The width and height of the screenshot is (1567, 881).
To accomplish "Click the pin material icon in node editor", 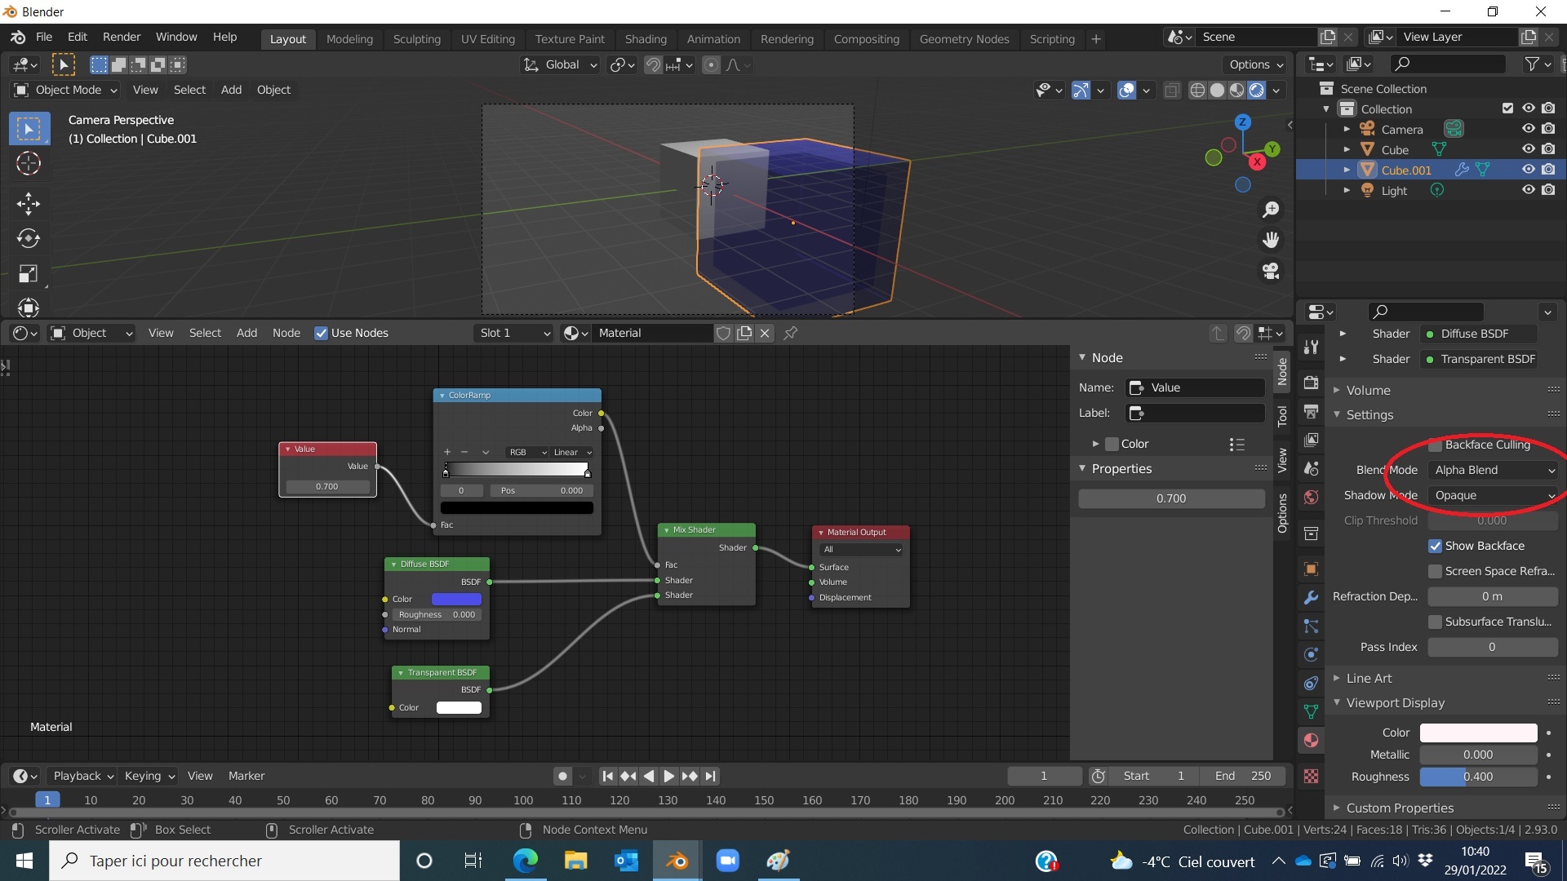I will 790,333.
